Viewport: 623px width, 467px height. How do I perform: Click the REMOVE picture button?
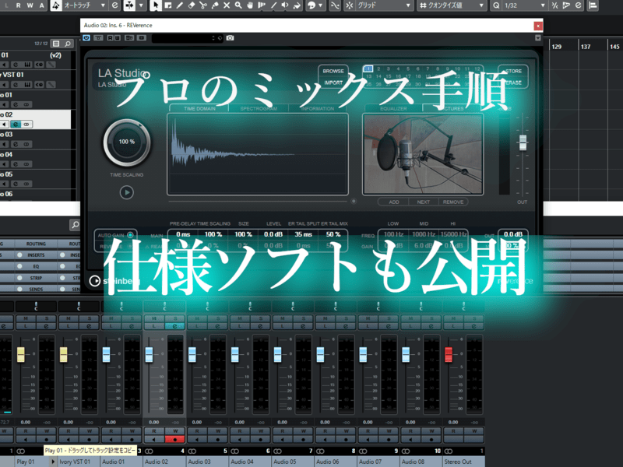453,202
